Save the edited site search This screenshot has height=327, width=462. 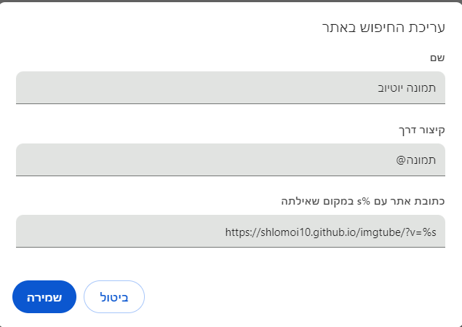tap(44, 297)
